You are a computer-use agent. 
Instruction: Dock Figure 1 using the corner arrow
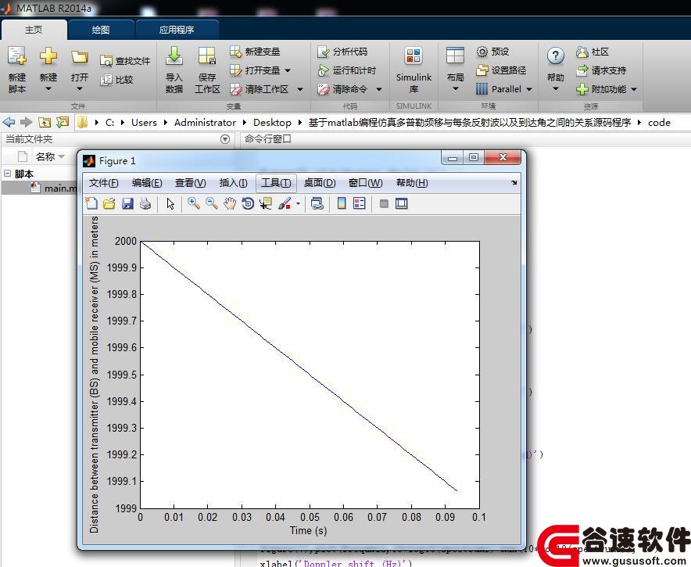514,182
